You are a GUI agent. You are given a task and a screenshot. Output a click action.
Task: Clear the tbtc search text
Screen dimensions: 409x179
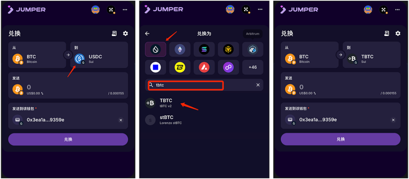tap(258, 85)
